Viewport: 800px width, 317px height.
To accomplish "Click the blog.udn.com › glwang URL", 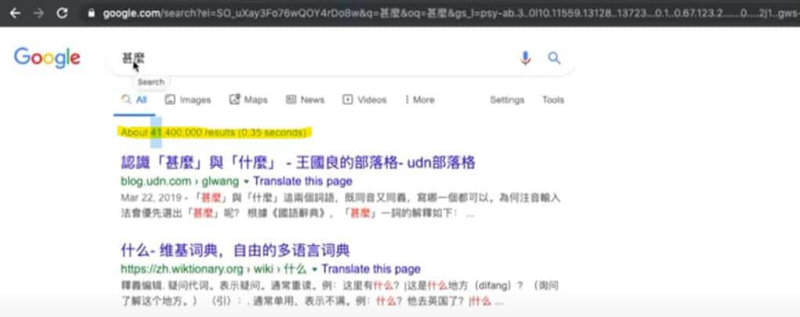I will [179, 182].
